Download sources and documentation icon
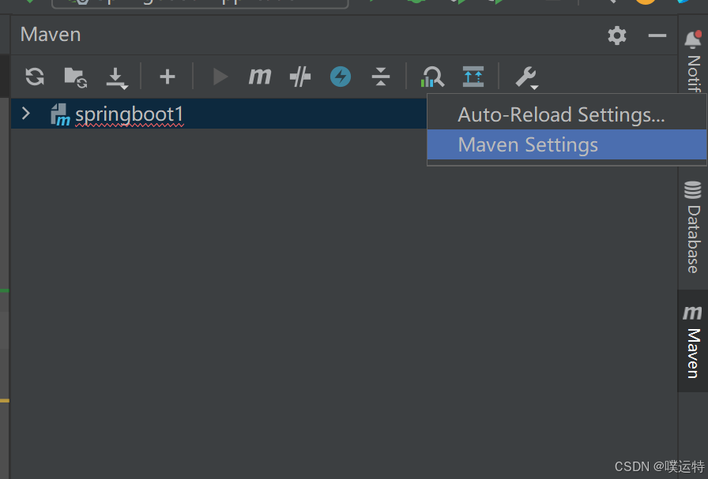708x479 pixels. (116, 78)
